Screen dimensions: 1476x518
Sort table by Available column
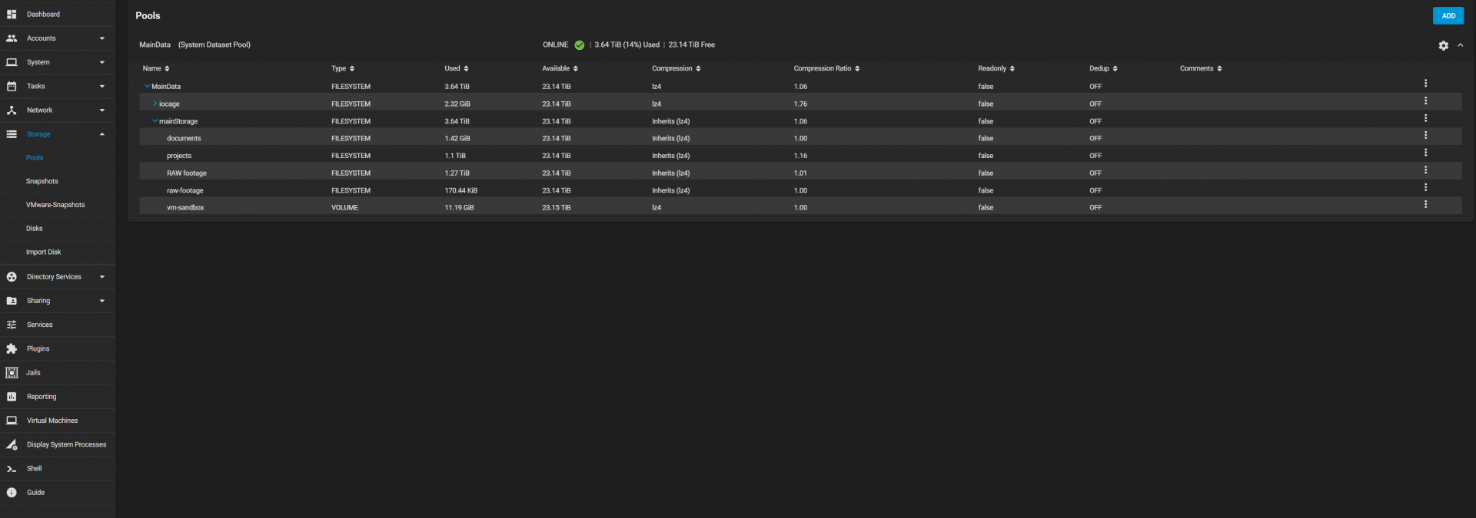click(x=560, y=68)
